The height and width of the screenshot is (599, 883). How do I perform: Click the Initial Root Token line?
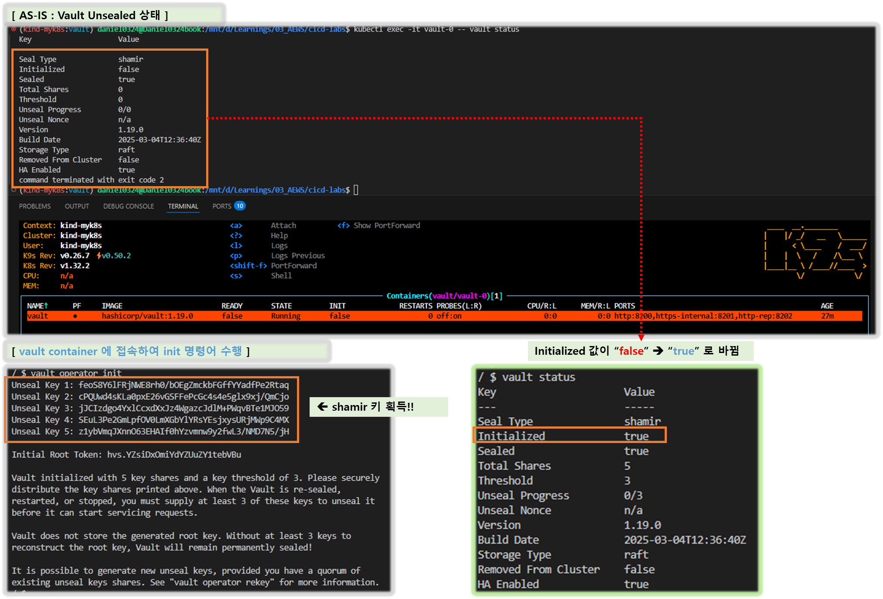pos(126,454)
